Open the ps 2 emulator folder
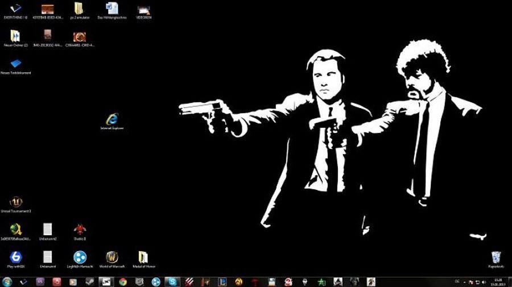Screen dimensions: 512x287 pos(79,9)
